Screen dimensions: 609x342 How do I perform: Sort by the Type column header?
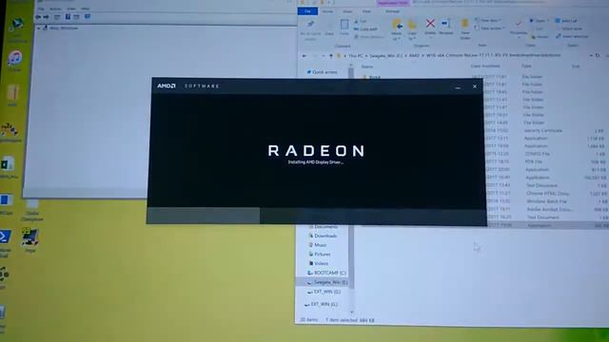526,66
